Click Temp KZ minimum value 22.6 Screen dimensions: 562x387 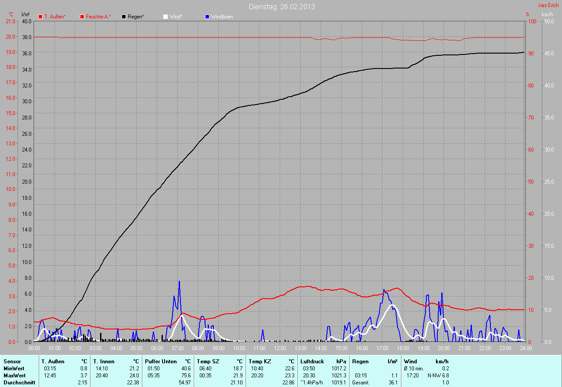click(x=289, y=369)
